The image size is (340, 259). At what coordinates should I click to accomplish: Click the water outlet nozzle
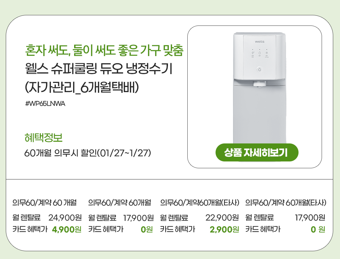pos(259,83)
